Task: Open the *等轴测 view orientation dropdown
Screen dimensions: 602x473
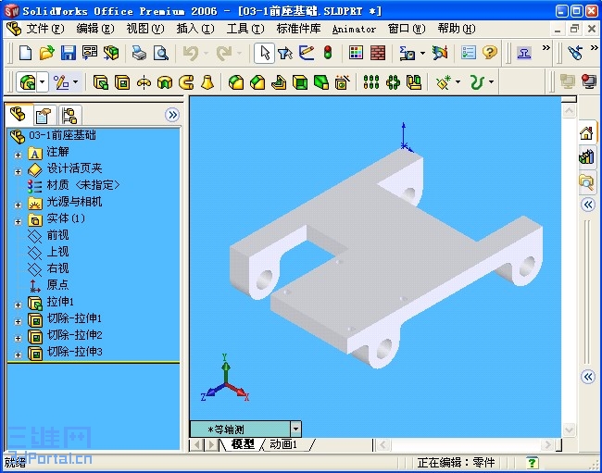Action: pos(296,429)
